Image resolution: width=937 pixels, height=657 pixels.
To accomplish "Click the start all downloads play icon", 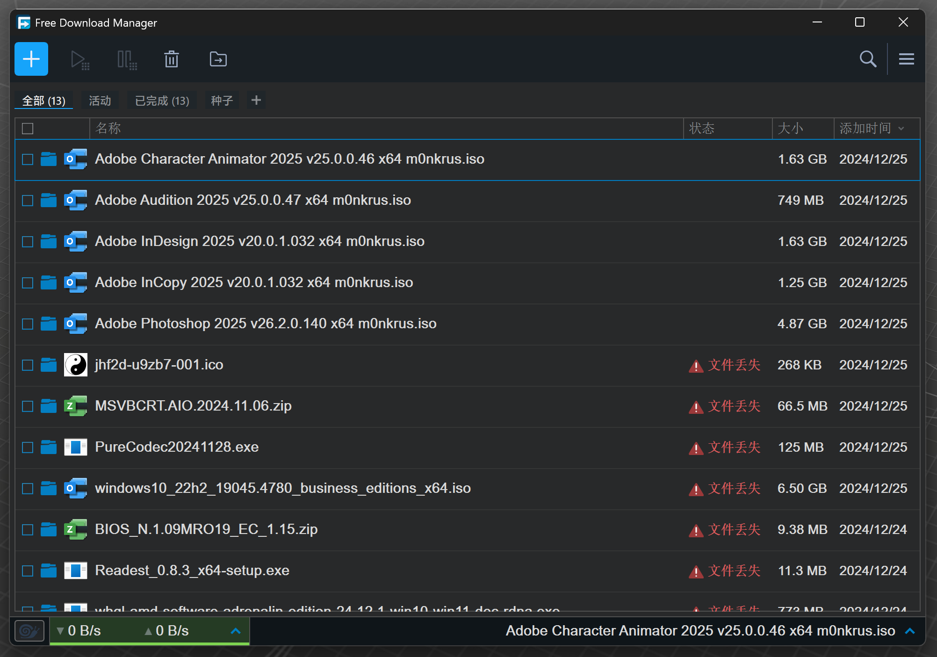I will coord(79,60).
